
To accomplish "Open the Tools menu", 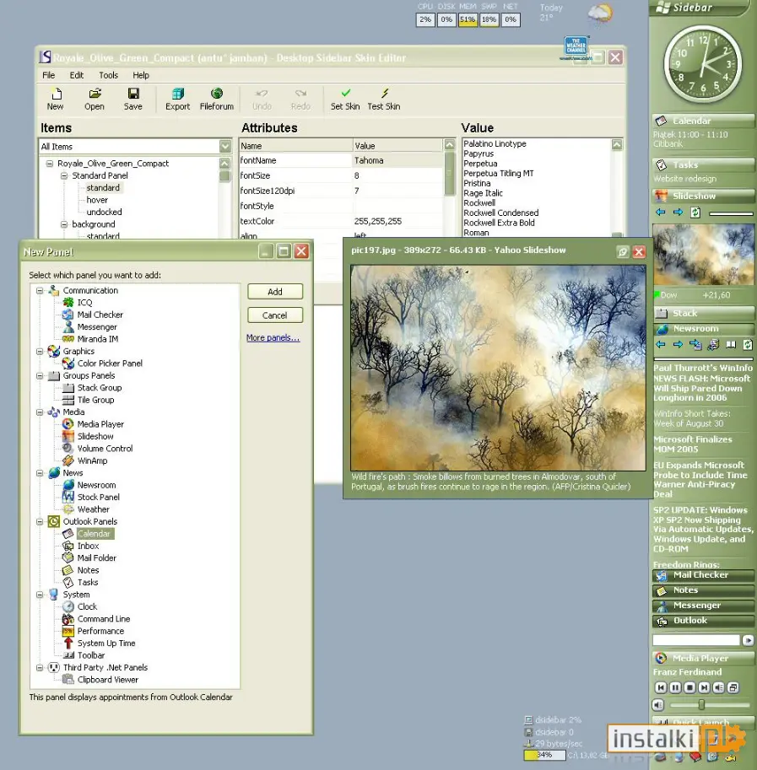I will click(108, 75).
